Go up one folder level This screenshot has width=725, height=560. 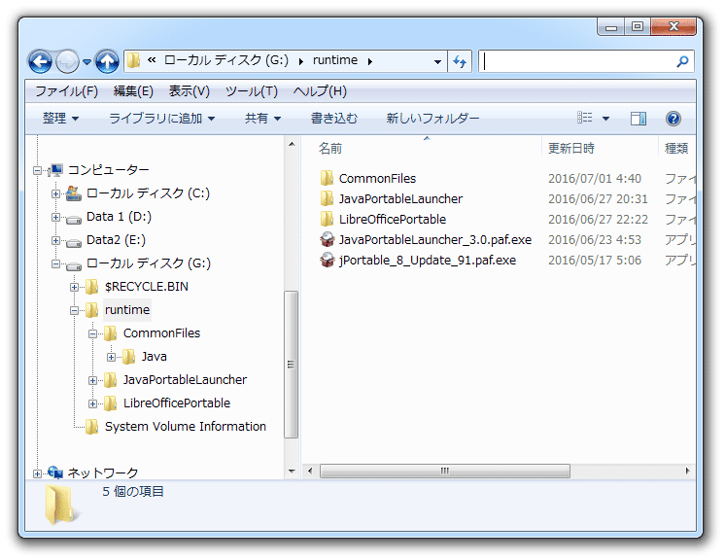(x=107, y=61)
